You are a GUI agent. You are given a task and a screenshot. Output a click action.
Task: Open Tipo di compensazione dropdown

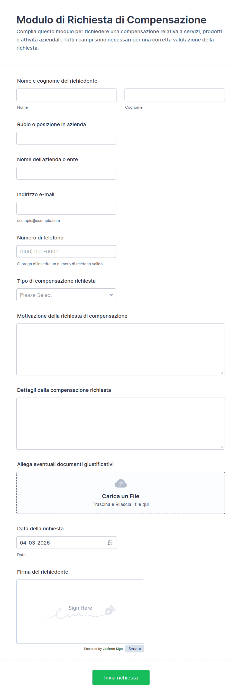pyautogui.click(x=66, y=295)
